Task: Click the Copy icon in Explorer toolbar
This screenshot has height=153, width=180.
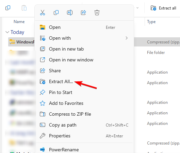Action: pos(8,8)
